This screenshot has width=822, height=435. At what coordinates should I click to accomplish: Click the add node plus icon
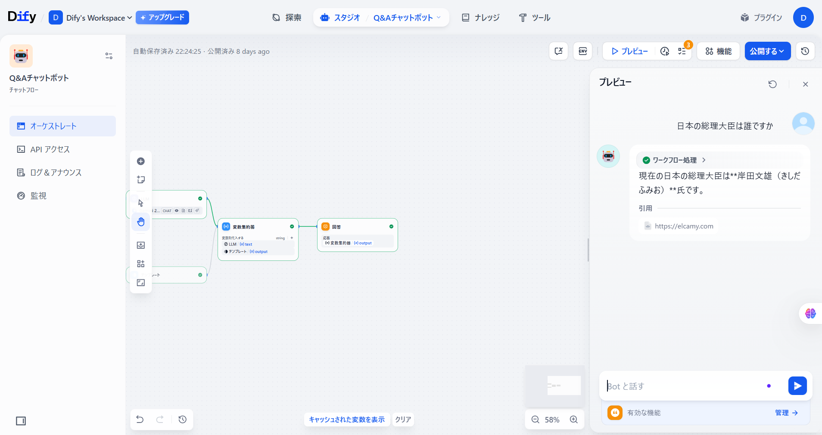[x=141, y=161]
